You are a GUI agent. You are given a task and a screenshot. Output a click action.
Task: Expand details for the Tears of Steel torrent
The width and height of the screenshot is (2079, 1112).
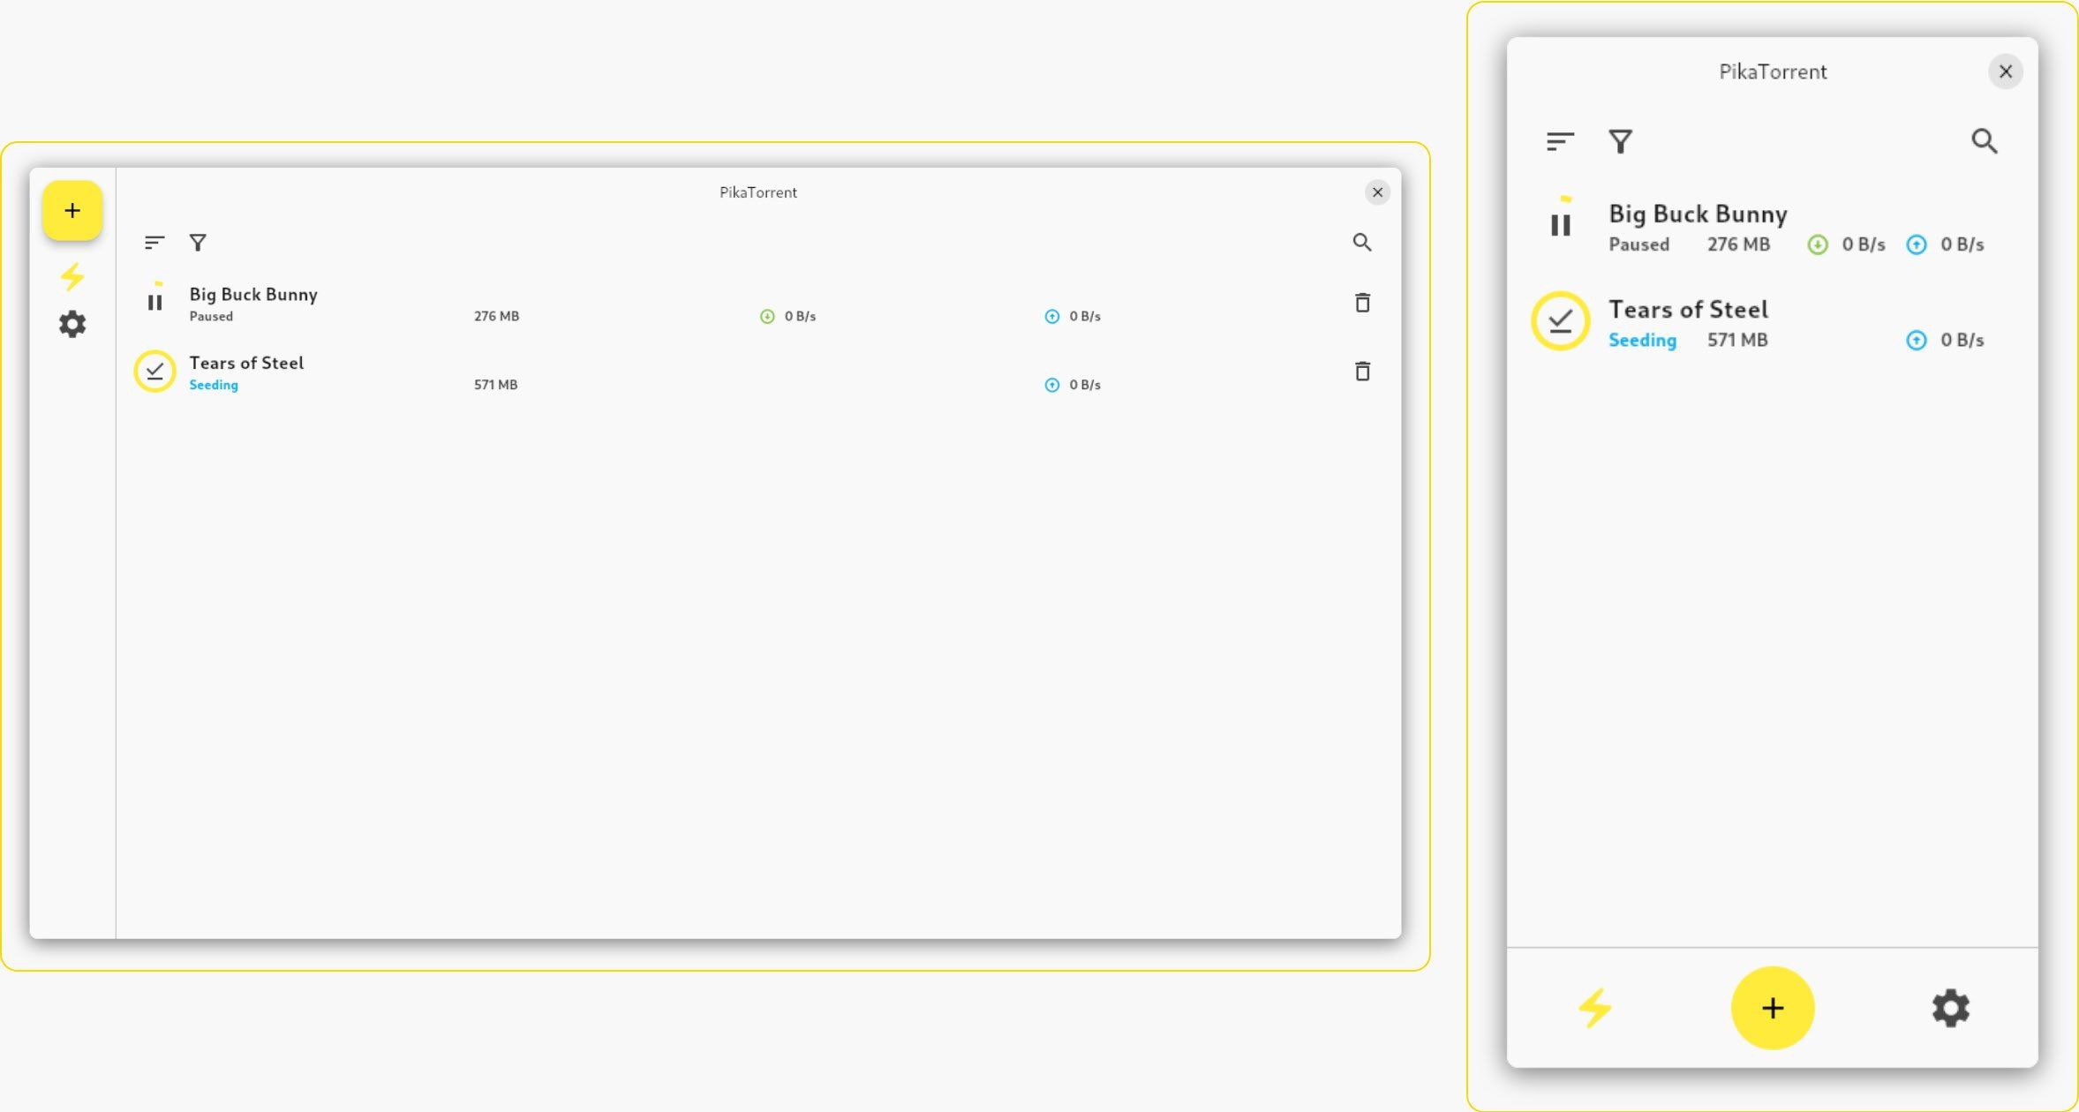pyautogui.click(x=245, y=363)
